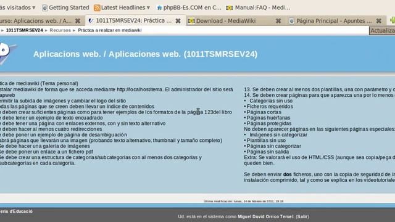Click 'Se debe poner un enlace a un fichero pdf' line
This screenshot has width=395, height=222.
46,152
